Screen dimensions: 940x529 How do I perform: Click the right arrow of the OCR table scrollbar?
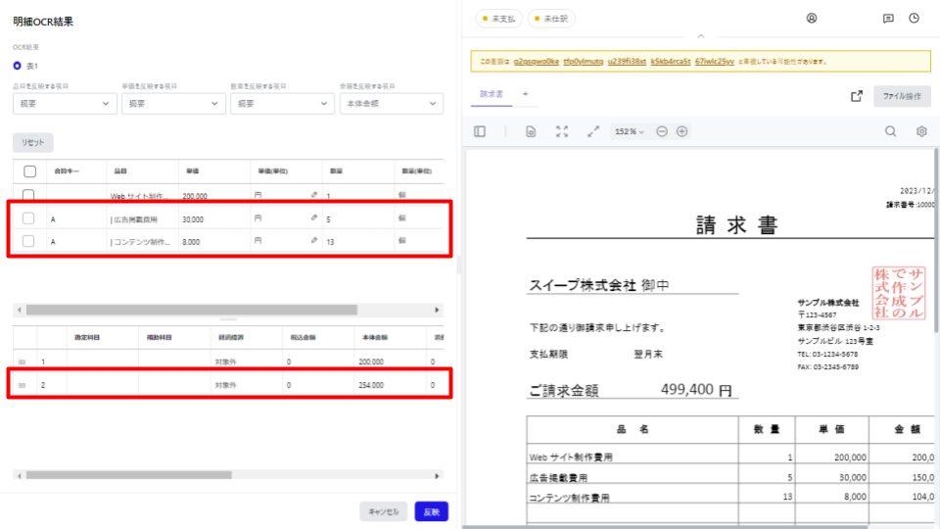click(437, 311)
